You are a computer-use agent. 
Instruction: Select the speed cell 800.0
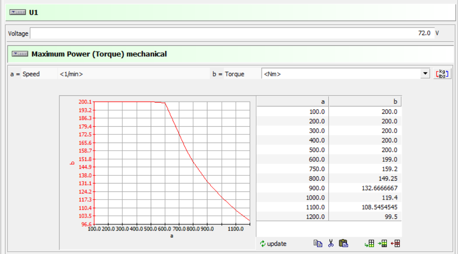coord(293,178)
